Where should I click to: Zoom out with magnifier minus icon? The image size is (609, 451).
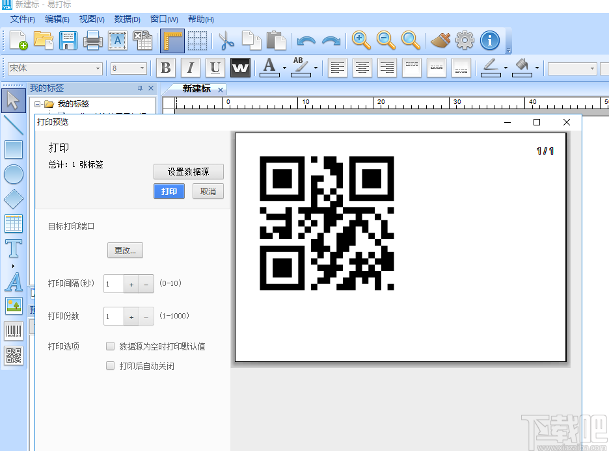(386, 40)
